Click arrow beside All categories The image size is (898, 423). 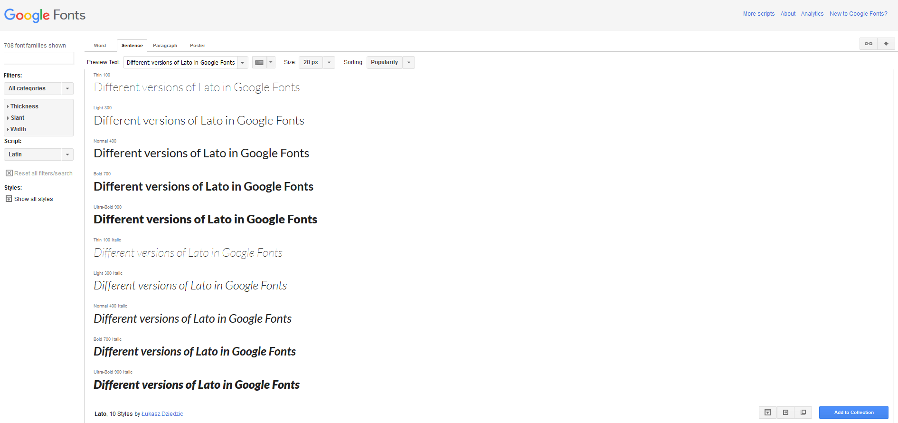pos(67,88)
